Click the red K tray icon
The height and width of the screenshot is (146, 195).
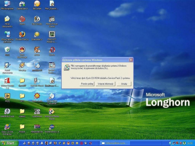pos(177,143)
